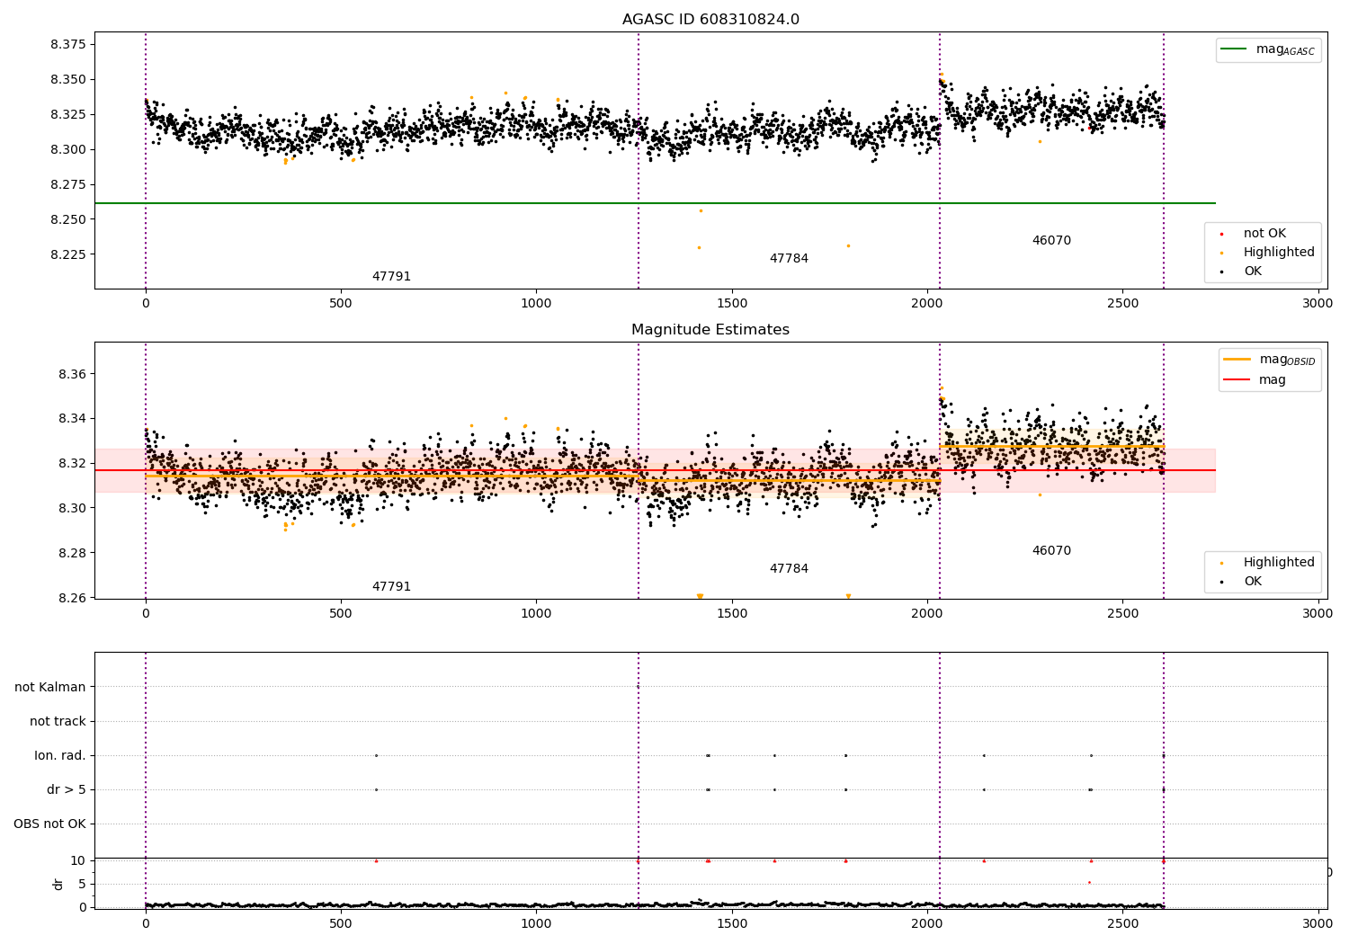1349x944 pixels.
Task: Select the 'not OK' legend entry in the AGASC plot
Action: pyautogui.click(x=1264, y=234)
